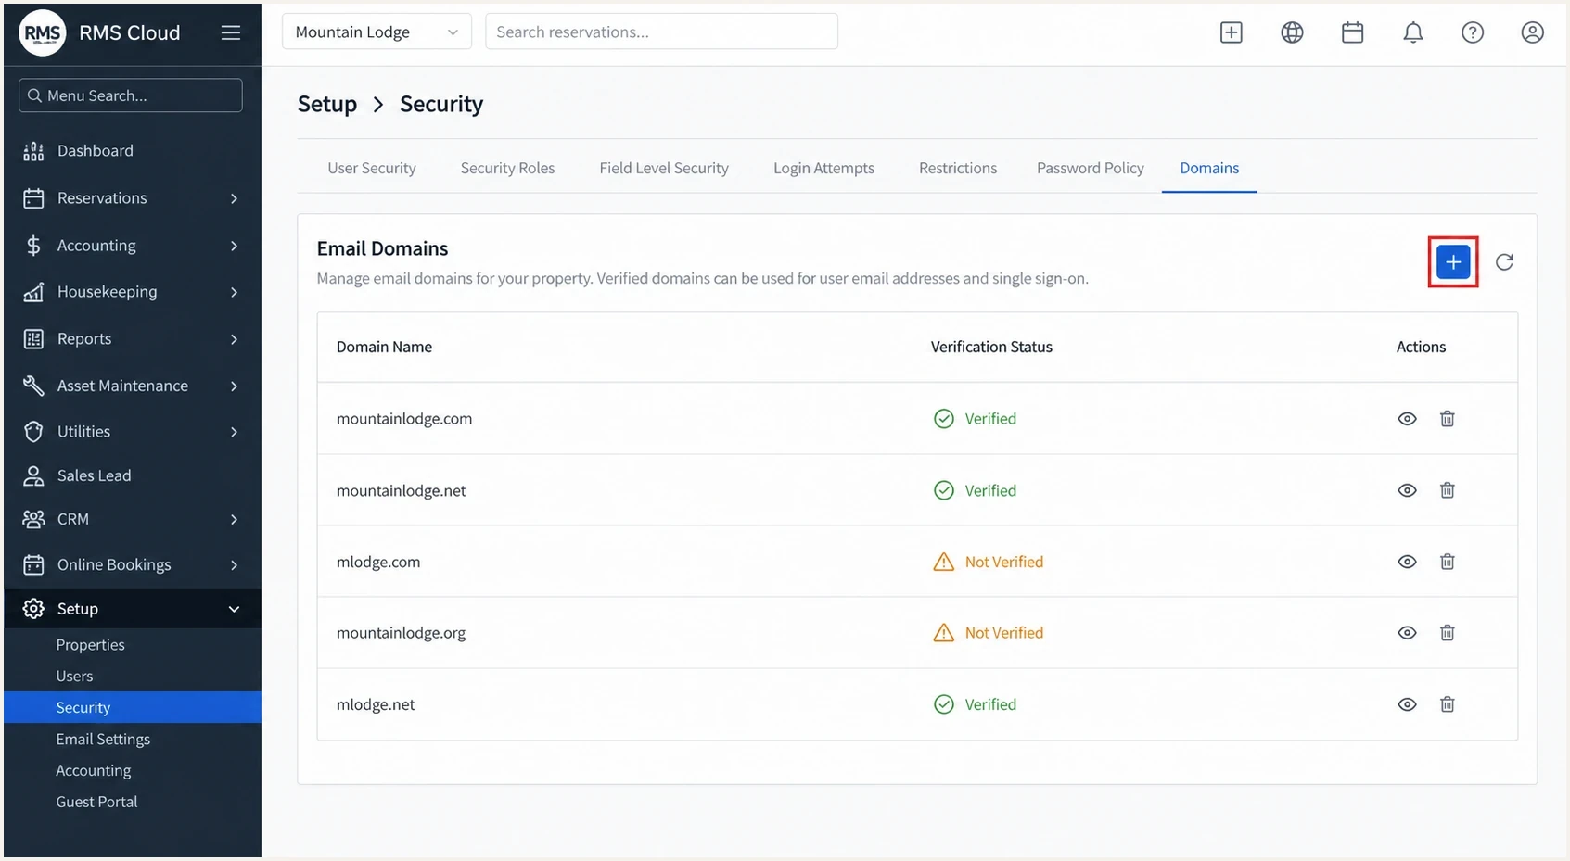Delete the mlodge.net domain

pos(1448,704)
